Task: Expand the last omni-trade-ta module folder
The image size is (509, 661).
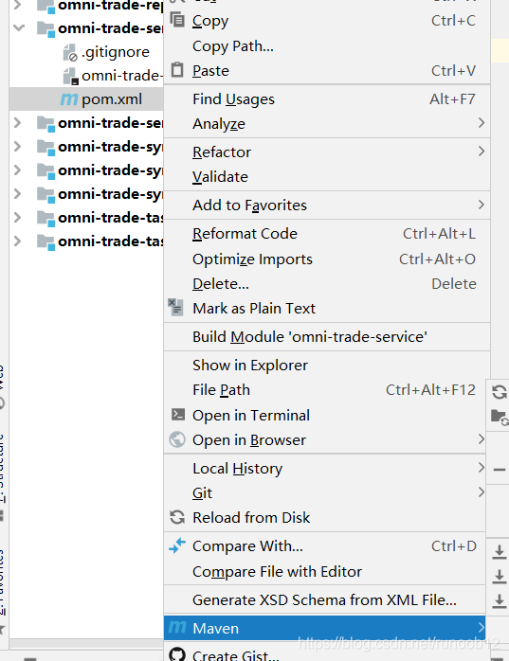Action: [17, 241]
